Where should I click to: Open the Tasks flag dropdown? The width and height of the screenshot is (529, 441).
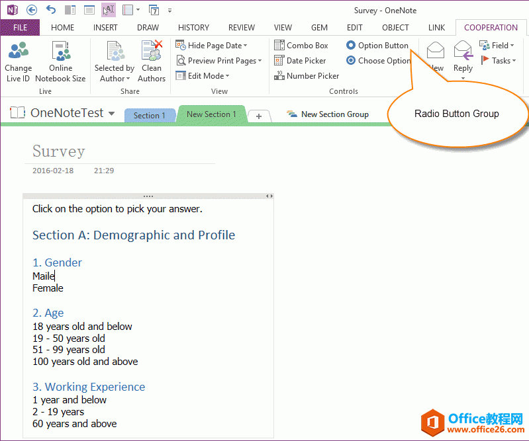(499, 61)
